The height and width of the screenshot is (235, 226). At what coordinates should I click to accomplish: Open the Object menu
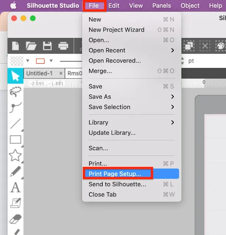point(190,6)
